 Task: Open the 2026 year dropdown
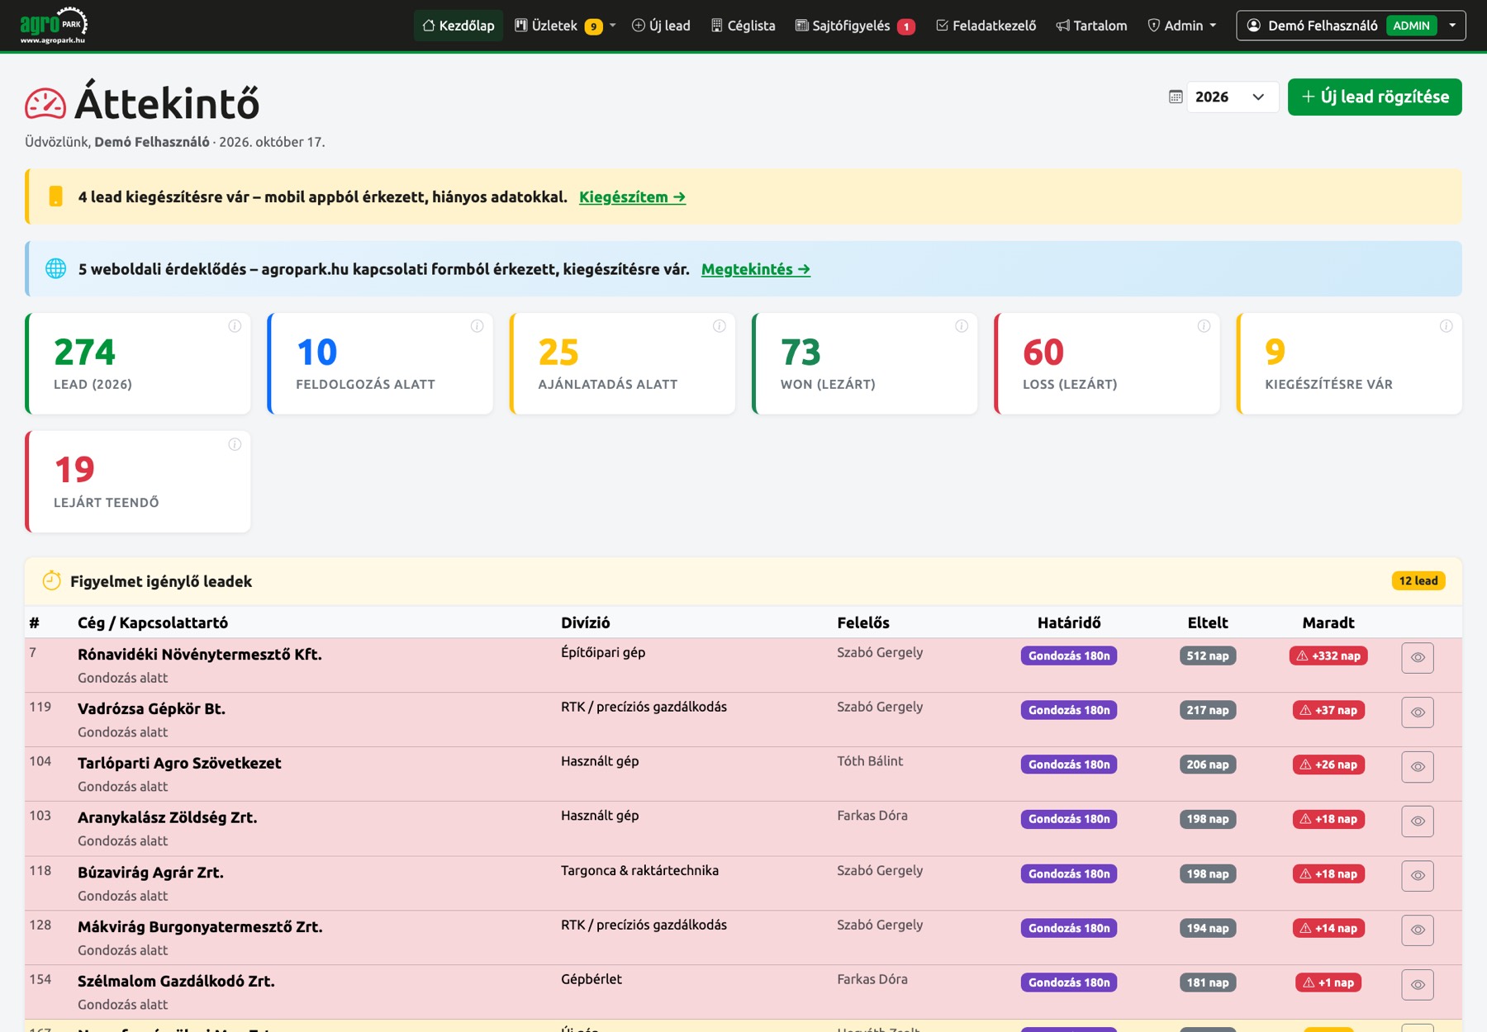point(1233,97)
